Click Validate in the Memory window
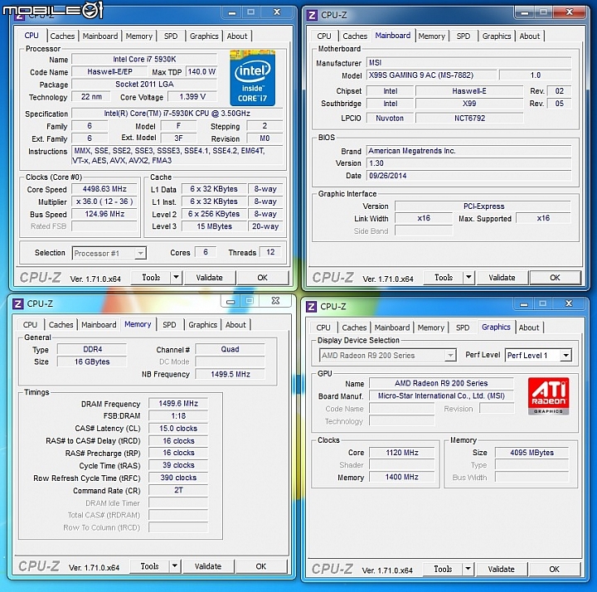The image size is (597, 592). [x=208, y=566]
